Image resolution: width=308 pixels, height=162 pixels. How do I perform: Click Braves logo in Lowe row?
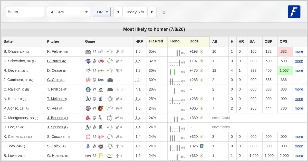coord(88,156)
